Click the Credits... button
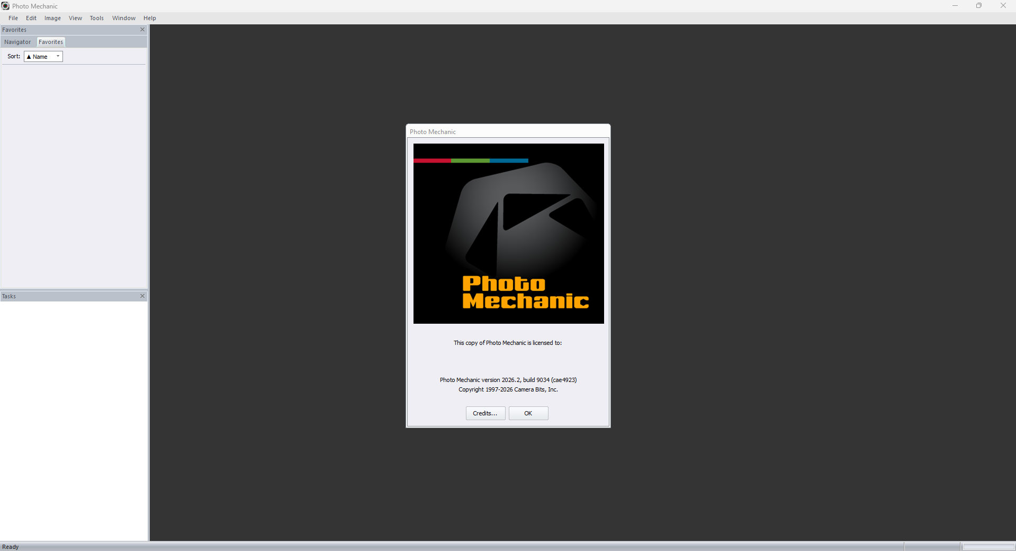 click(485, 413)
